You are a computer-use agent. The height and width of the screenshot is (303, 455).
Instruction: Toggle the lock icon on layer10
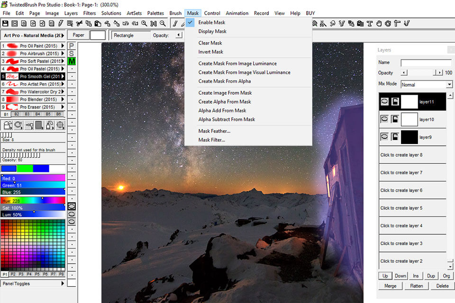(x=395, y=119)
